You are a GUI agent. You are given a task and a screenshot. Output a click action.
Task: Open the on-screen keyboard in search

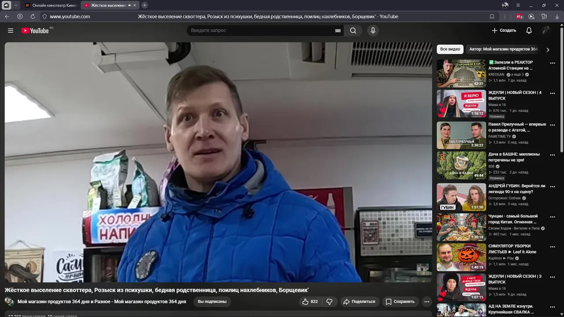pos(338,30)
